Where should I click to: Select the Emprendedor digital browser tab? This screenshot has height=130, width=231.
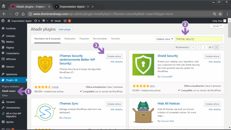(74, 7)
